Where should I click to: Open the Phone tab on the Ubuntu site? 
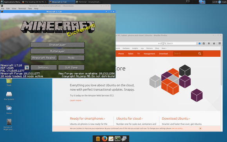coord(121,54)
